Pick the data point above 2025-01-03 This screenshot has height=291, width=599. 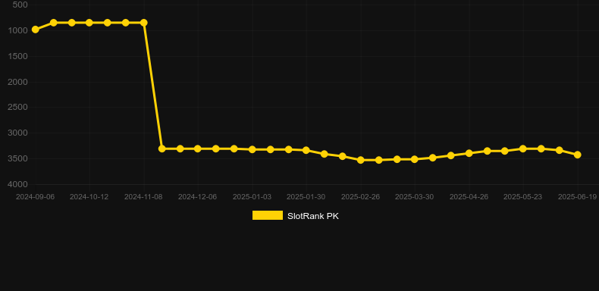(x=252, y=149)
